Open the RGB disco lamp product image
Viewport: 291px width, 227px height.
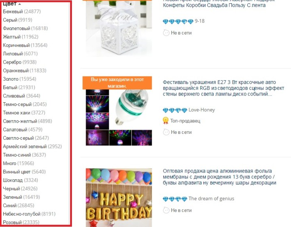pyautogui.click(x=119, y=118)
